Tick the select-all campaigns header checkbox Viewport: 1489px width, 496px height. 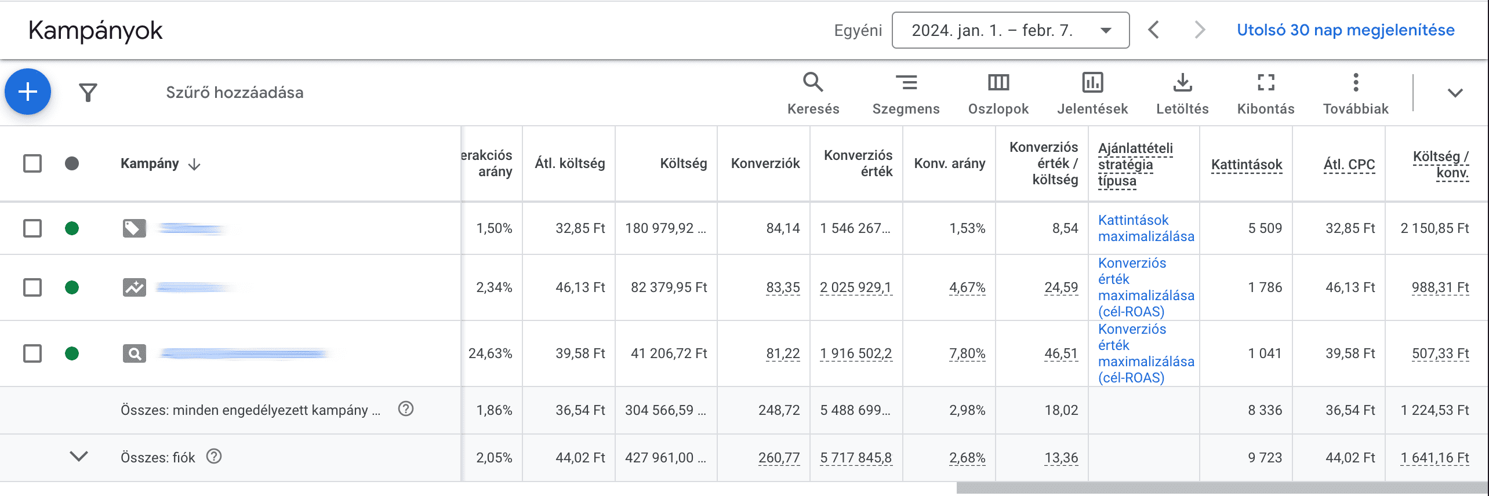[32, 163]
